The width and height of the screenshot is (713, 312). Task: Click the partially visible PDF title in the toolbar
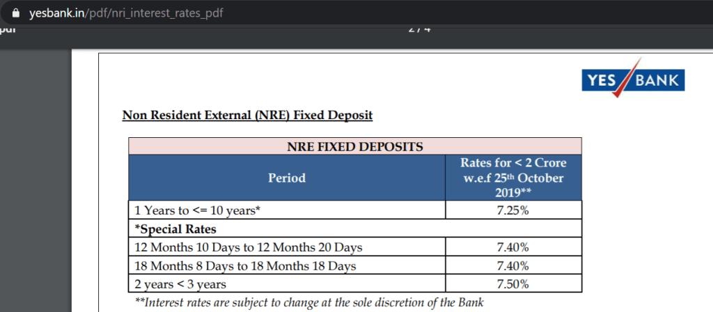click(8, 30)
